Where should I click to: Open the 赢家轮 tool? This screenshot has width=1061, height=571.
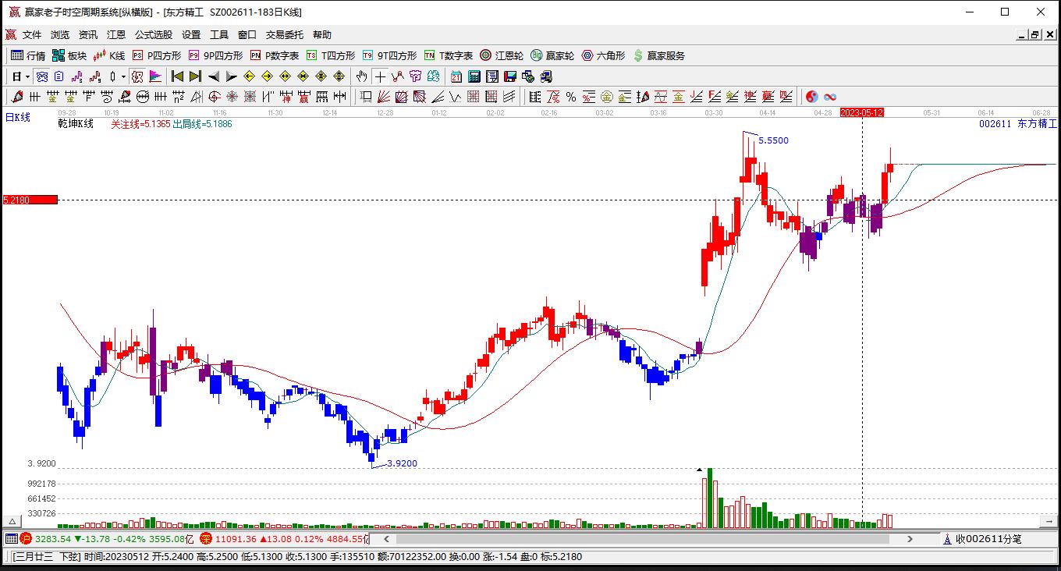[x=552, y=55]
